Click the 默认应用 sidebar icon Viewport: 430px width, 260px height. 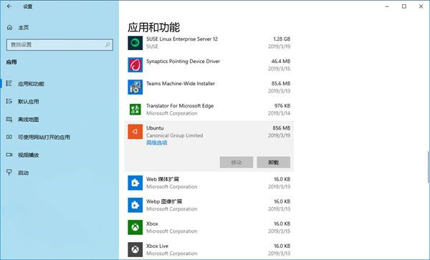click(9, 101)
